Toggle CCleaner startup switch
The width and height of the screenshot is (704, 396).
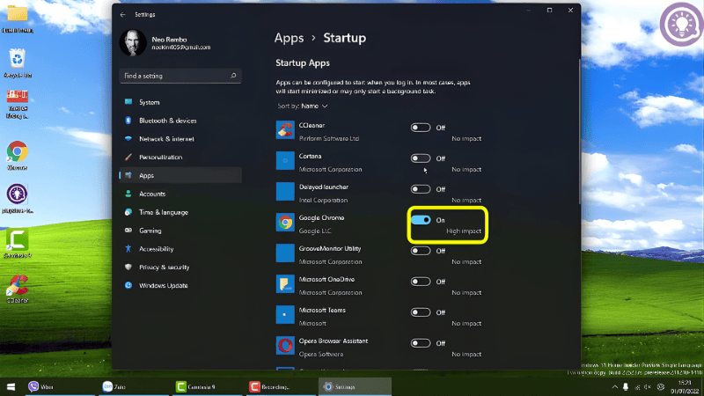point(421,128)
